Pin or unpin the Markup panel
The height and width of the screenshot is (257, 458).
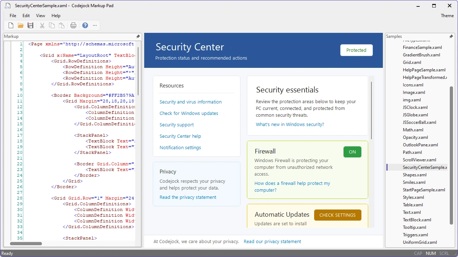138,36
